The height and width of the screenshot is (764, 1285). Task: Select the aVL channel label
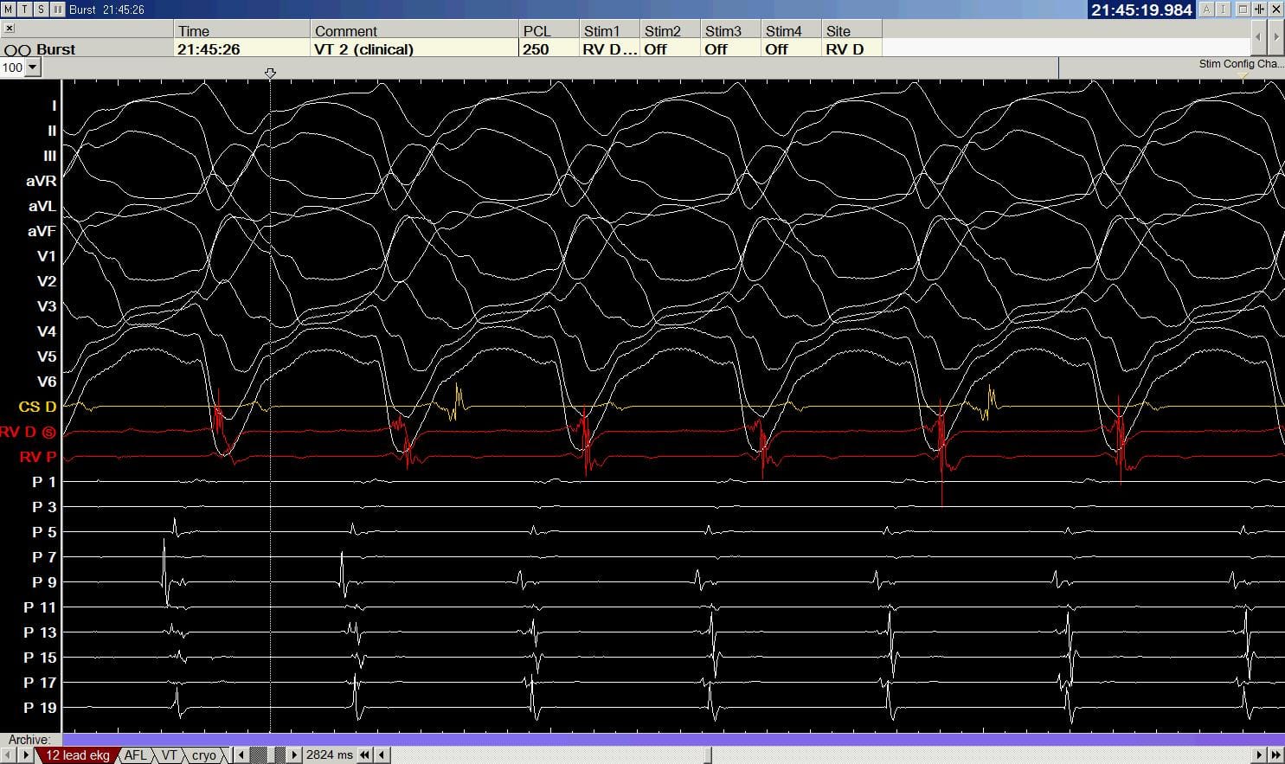(42, 206)
